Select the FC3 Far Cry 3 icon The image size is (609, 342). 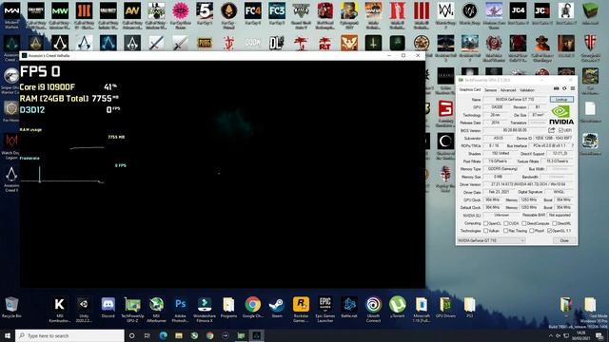coord(277,11)
